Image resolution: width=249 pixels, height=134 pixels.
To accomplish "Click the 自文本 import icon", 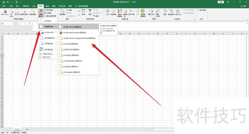I will (17, 12).
